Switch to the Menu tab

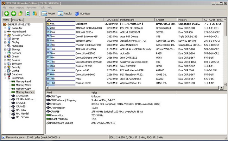pos(6,20)
